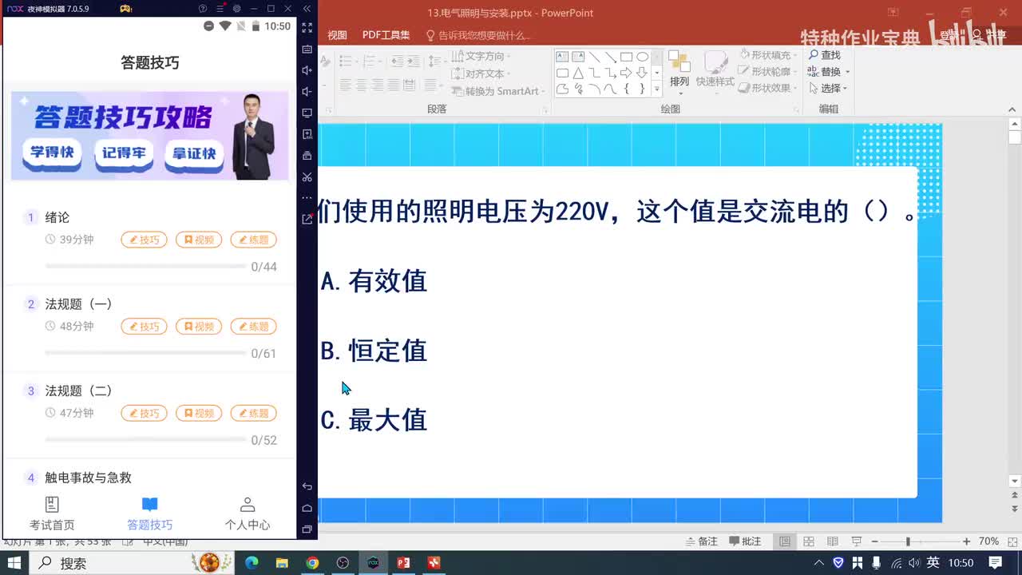Open Chrome from the Windows taskbar
This screenshot has width=1022, height=575.
point(312,563)
